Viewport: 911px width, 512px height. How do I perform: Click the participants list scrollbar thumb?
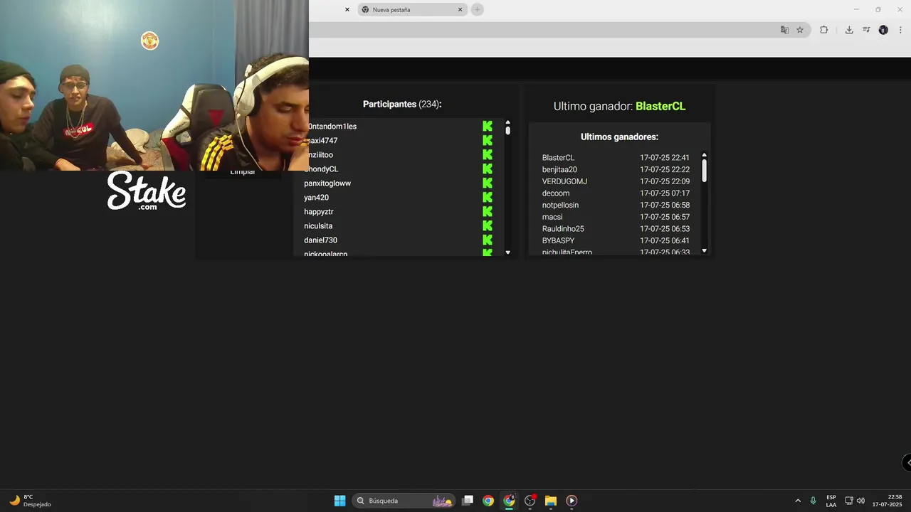click(x=507, y=131)
